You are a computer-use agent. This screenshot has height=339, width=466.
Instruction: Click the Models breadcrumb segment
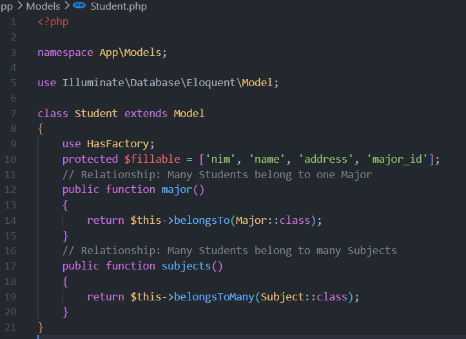(x=43, y=6)
